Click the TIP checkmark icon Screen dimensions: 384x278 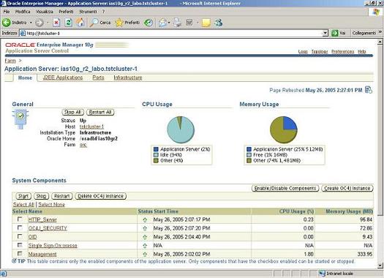14,261
